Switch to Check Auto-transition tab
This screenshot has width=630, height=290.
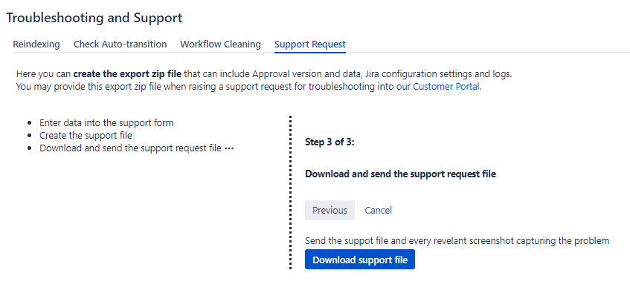[120, 44]
